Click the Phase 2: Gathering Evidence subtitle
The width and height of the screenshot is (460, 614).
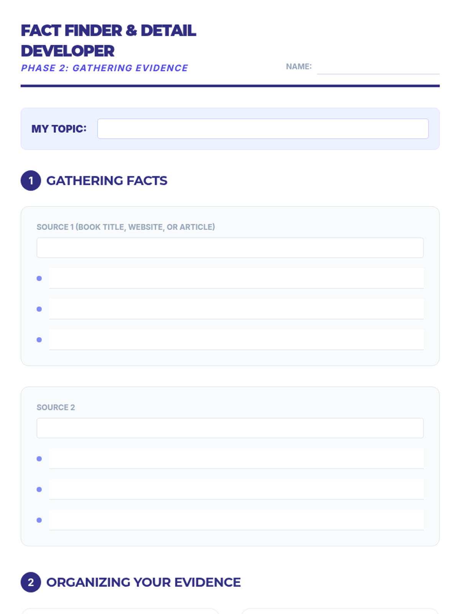pyautogui.click(x=104, y=68)
